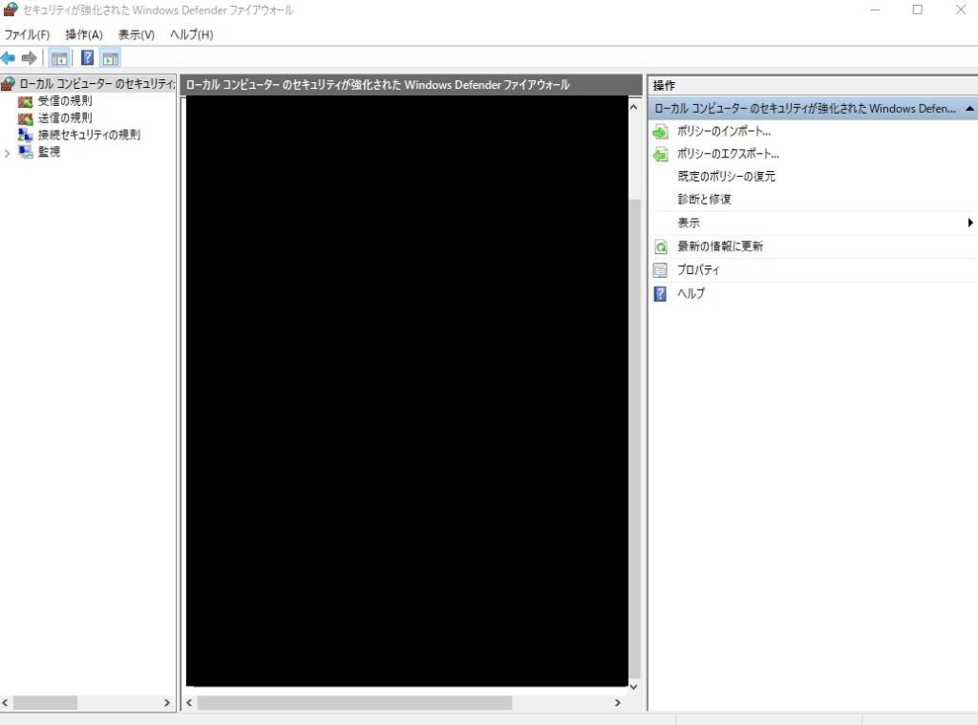Click ポリシーのエクスポート... action

pyautogui.click(x=728, y=154)
